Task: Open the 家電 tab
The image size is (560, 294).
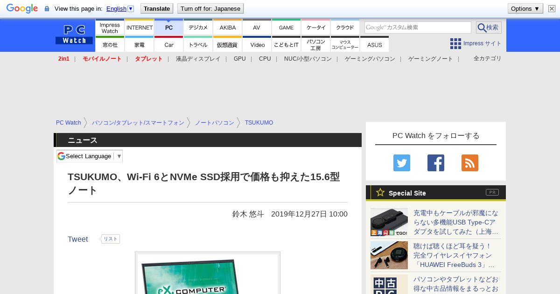Action: [x=140, y=44]
